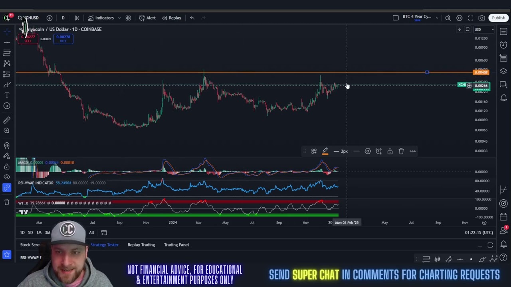Redo the last chart action
The height and width of the screenshot is (287, 511).
click(x=203, y=18)
